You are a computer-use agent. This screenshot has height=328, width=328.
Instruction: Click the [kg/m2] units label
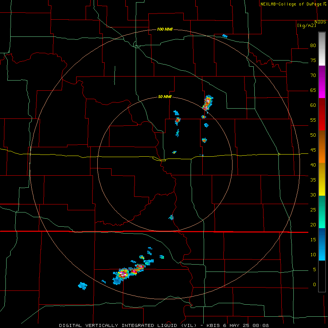pyautogui.click(x=306, y=26)
